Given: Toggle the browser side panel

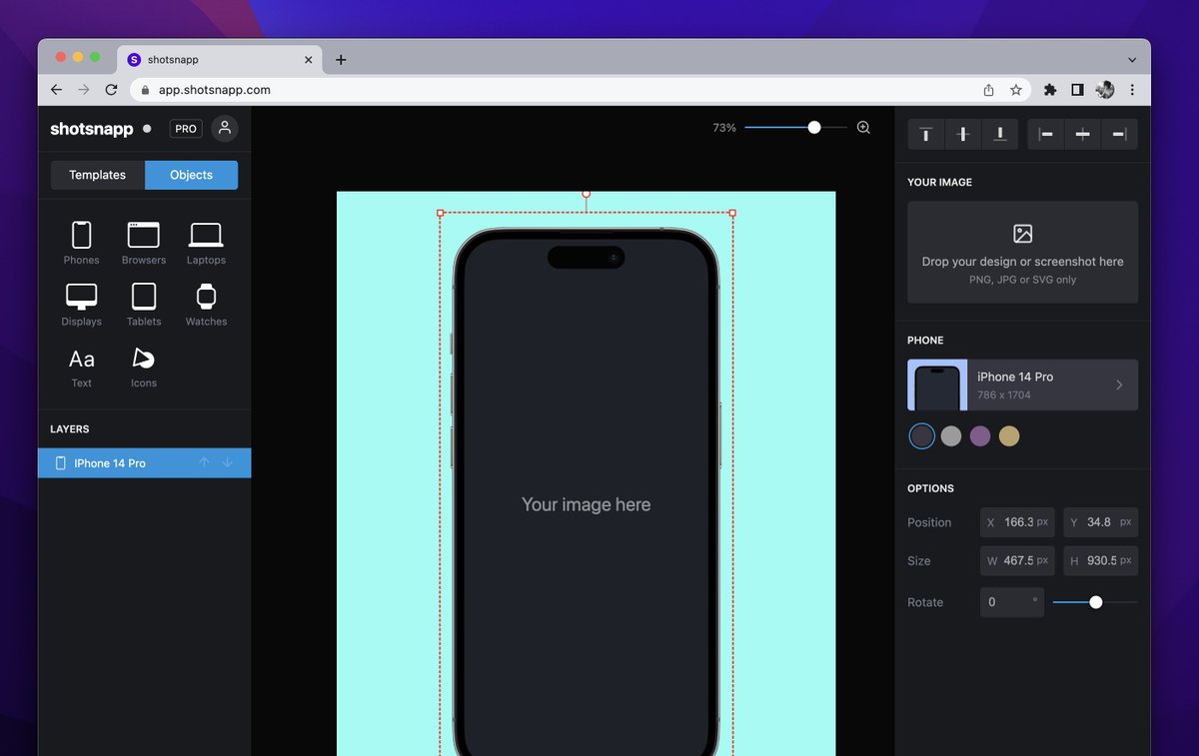Looking at the screenshot, I should pyautogui.click(x=1077, y=90).
